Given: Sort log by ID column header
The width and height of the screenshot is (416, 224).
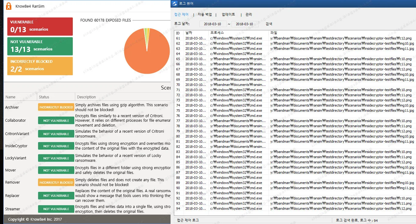Looking at the screenshot, I should click(179, 33).
